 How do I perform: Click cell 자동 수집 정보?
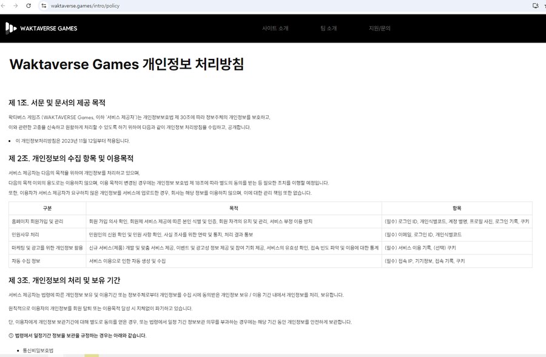47,261
